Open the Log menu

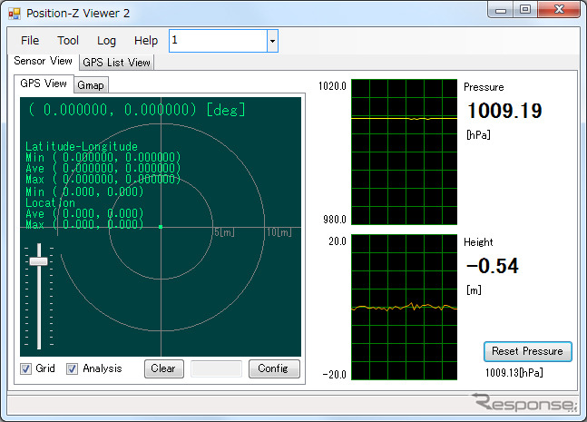(x=106, y=41)
